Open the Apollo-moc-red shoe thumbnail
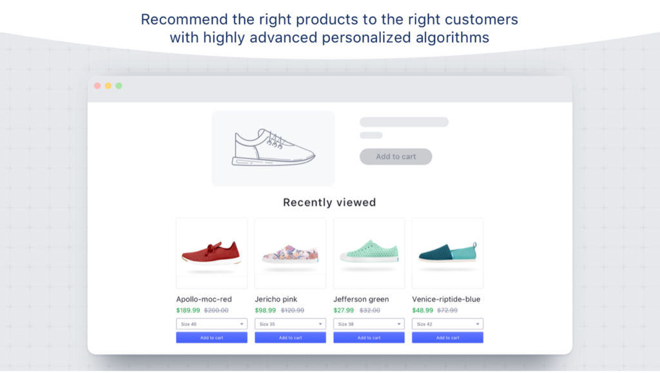660x373 pixels. coord(211,253)
